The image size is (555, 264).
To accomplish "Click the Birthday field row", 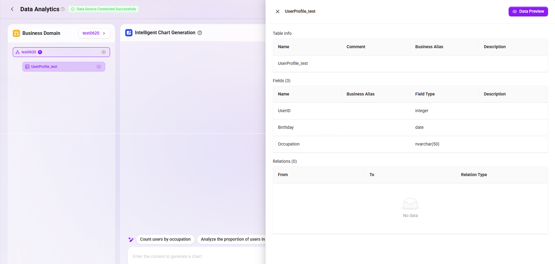I will [410, 128].
